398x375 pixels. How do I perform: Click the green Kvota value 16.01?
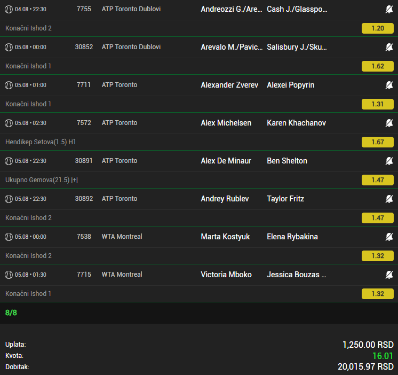coord(383,356)
